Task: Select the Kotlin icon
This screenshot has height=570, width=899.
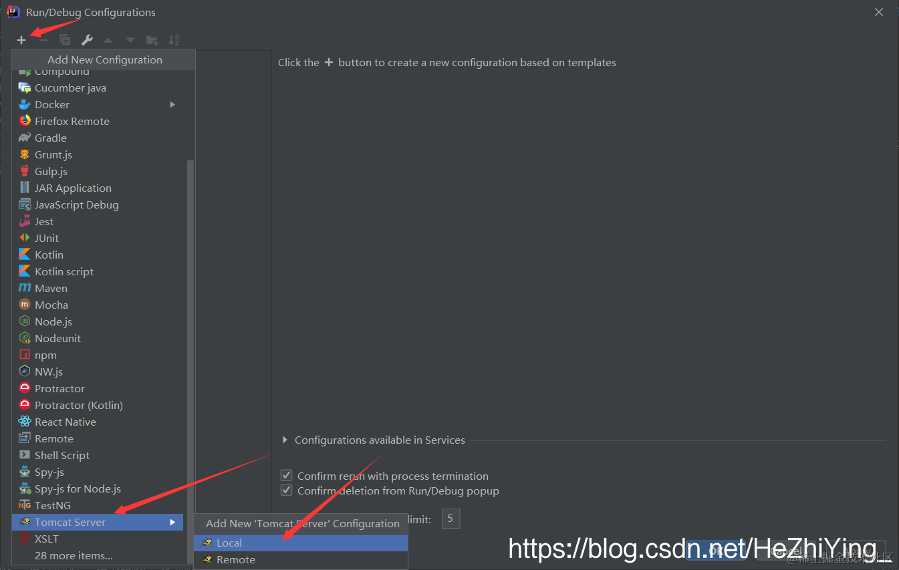Action: pos(25,255)
